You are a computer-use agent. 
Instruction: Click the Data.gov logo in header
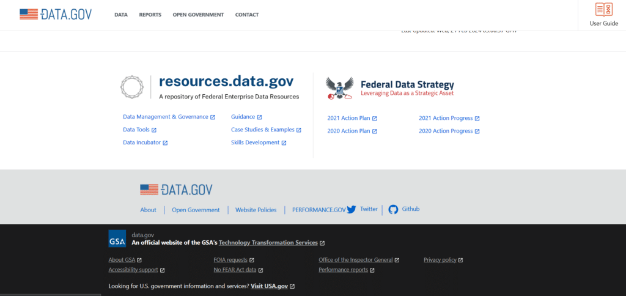click(x=56, y=15)
